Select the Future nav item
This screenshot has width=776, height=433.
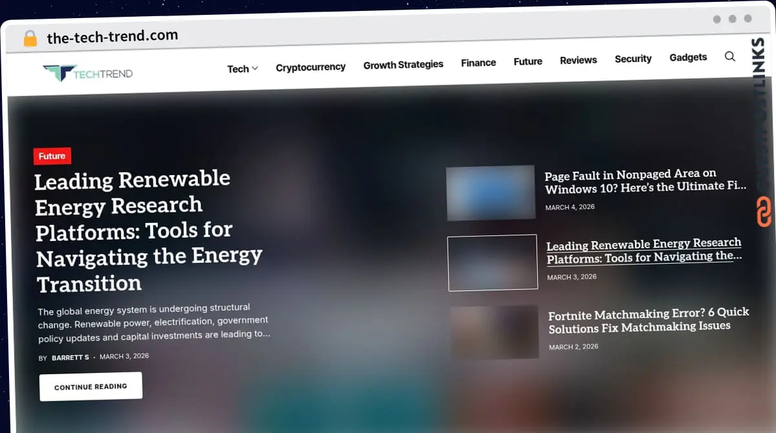528,61
